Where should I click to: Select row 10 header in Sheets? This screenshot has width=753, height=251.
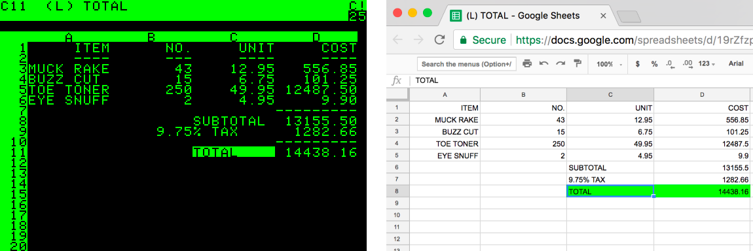point(397,216)
